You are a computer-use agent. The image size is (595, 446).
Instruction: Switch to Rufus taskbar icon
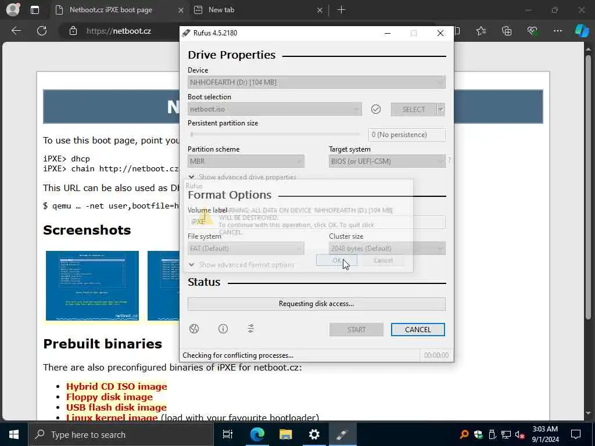point(342,434)
